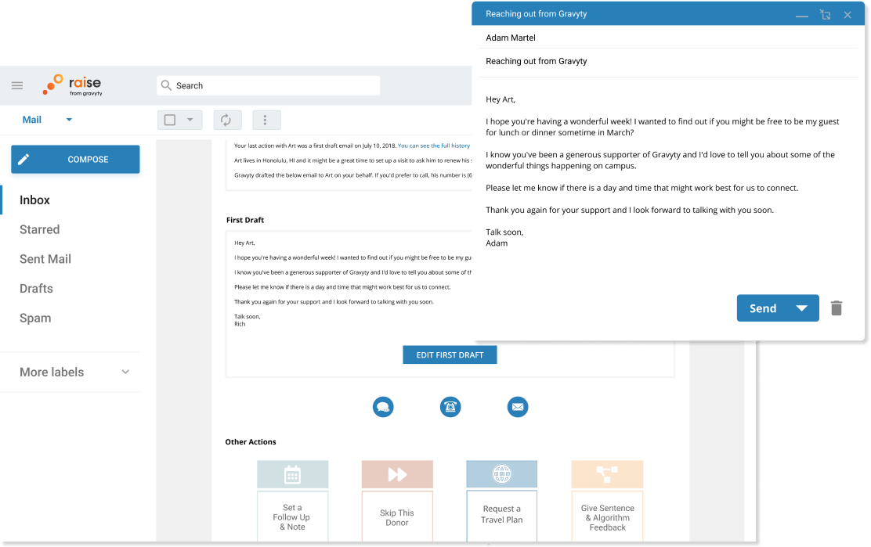Open the more options vertical dots
The width and height of the screenshot is (871, 547).
tap(266, 120)
